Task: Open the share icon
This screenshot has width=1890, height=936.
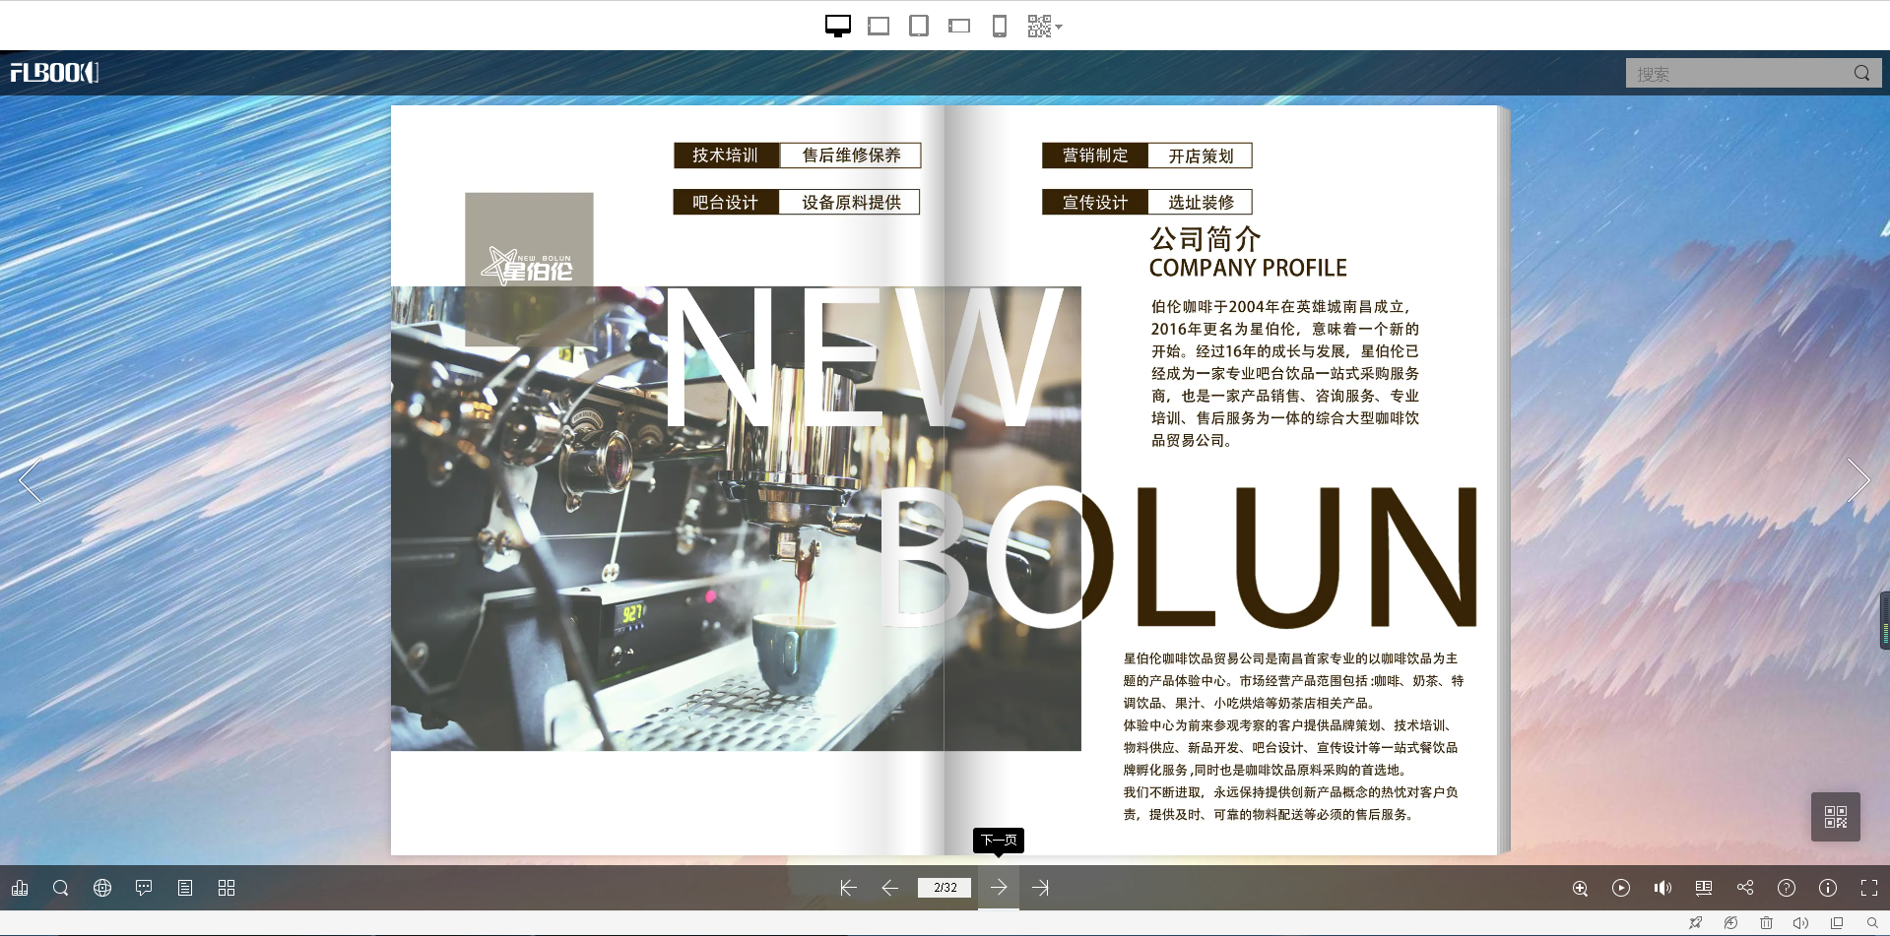Action: [1745, 888]
